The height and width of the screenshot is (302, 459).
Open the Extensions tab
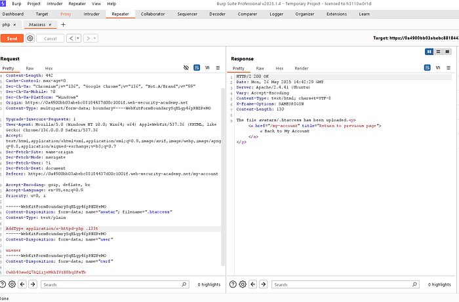pyautogui.click(x=336, y=14)
